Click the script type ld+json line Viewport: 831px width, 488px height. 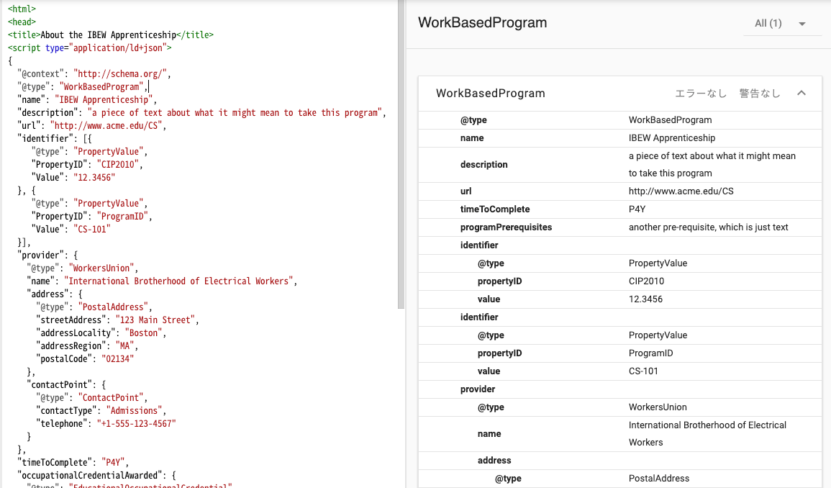tap(89, 48)
